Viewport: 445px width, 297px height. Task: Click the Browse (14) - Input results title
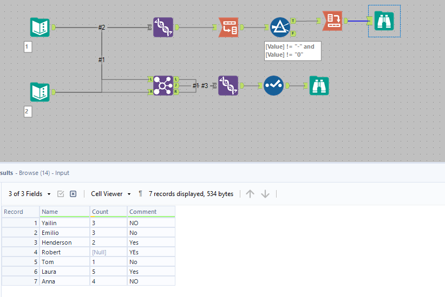(44, 173)
